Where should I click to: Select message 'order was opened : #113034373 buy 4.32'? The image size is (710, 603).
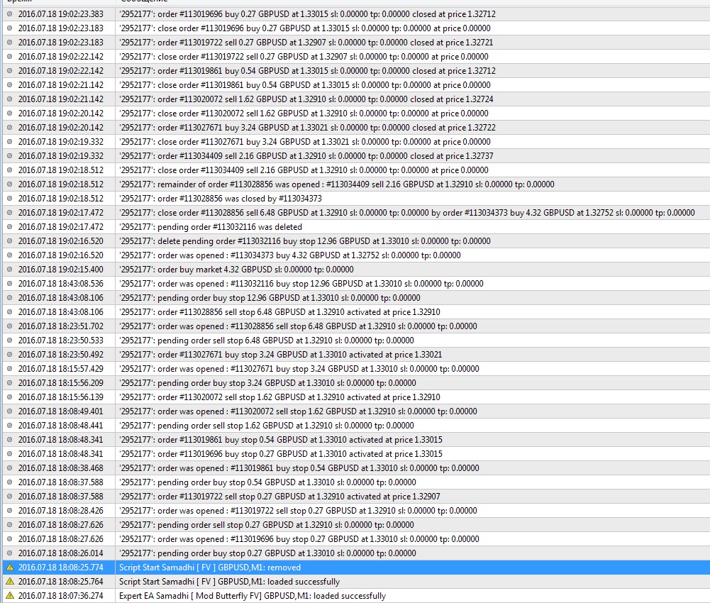[290, 255]
